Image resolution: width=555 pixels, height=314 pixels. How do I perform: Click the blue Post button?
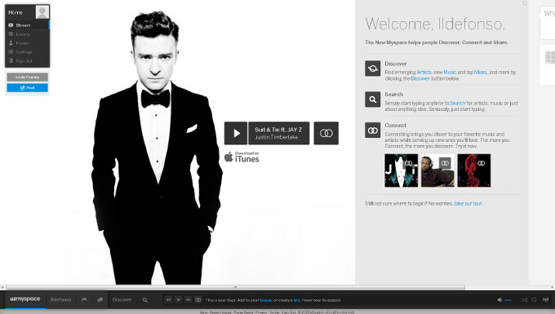(x=27, y=88)
